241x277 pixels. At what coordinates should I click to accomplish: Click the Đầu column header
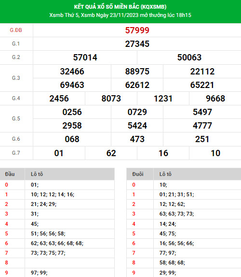10,174
